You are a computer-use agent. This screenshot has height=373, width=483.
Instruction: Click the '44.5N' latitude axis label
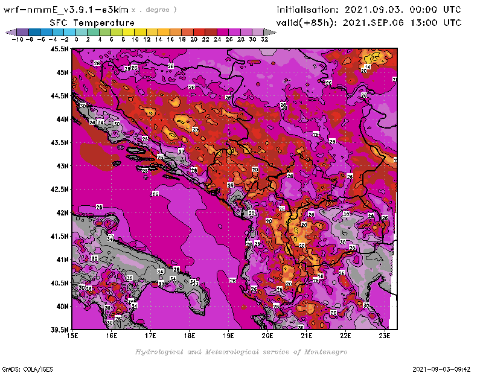[x=60, y=95]
